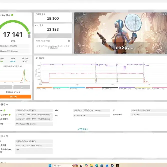
Task: Launch Steam from the taskbar
Action: pos(112,165)
